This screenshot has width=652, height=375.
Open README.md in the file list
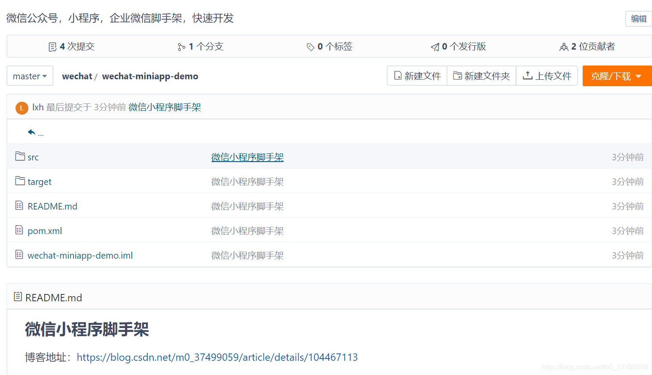pyautogui.click(x=53, y=206)
